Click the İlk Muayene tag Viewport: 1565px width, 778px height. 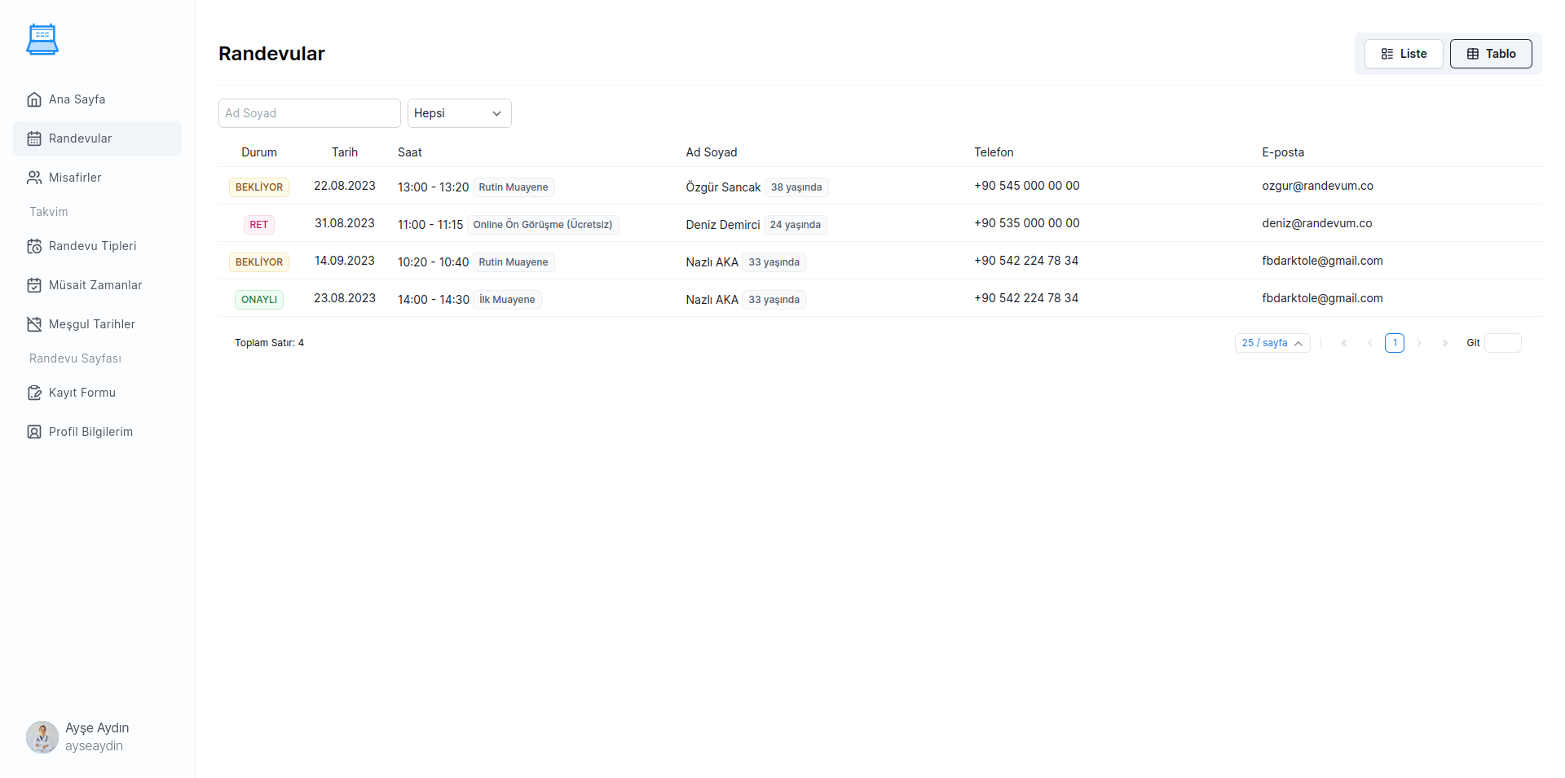[x=507, y=300]
